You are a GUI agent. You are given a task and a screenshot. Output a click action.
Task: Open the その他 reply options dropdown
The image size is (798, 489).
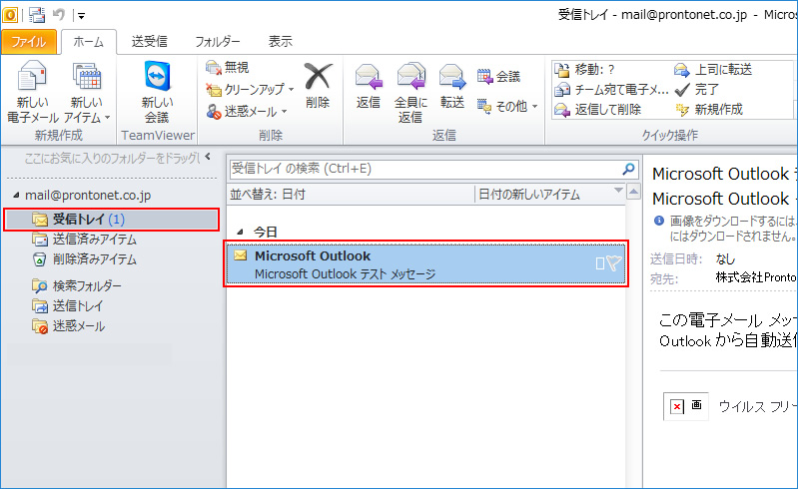point(507,106)
